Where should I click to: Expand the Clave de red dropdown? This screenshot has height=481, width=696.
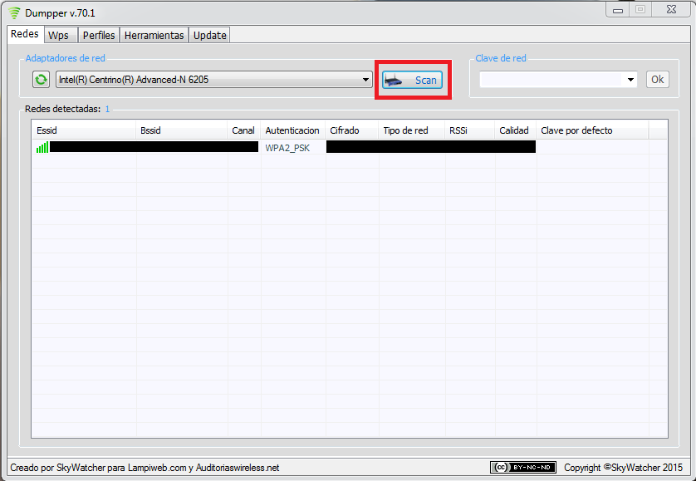(632, 79)
